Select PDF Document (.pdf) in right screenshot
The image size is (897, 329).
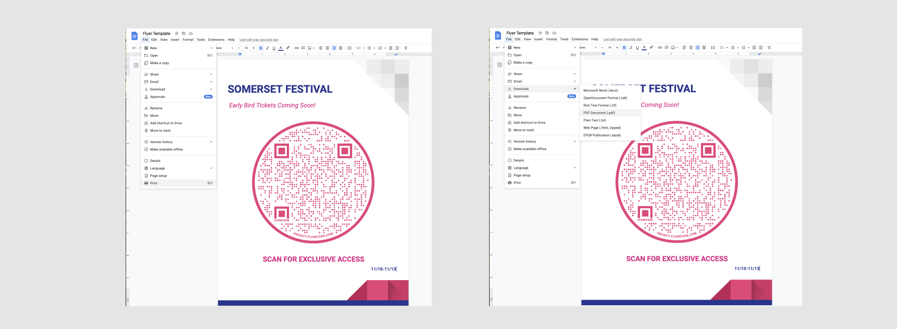610,113
